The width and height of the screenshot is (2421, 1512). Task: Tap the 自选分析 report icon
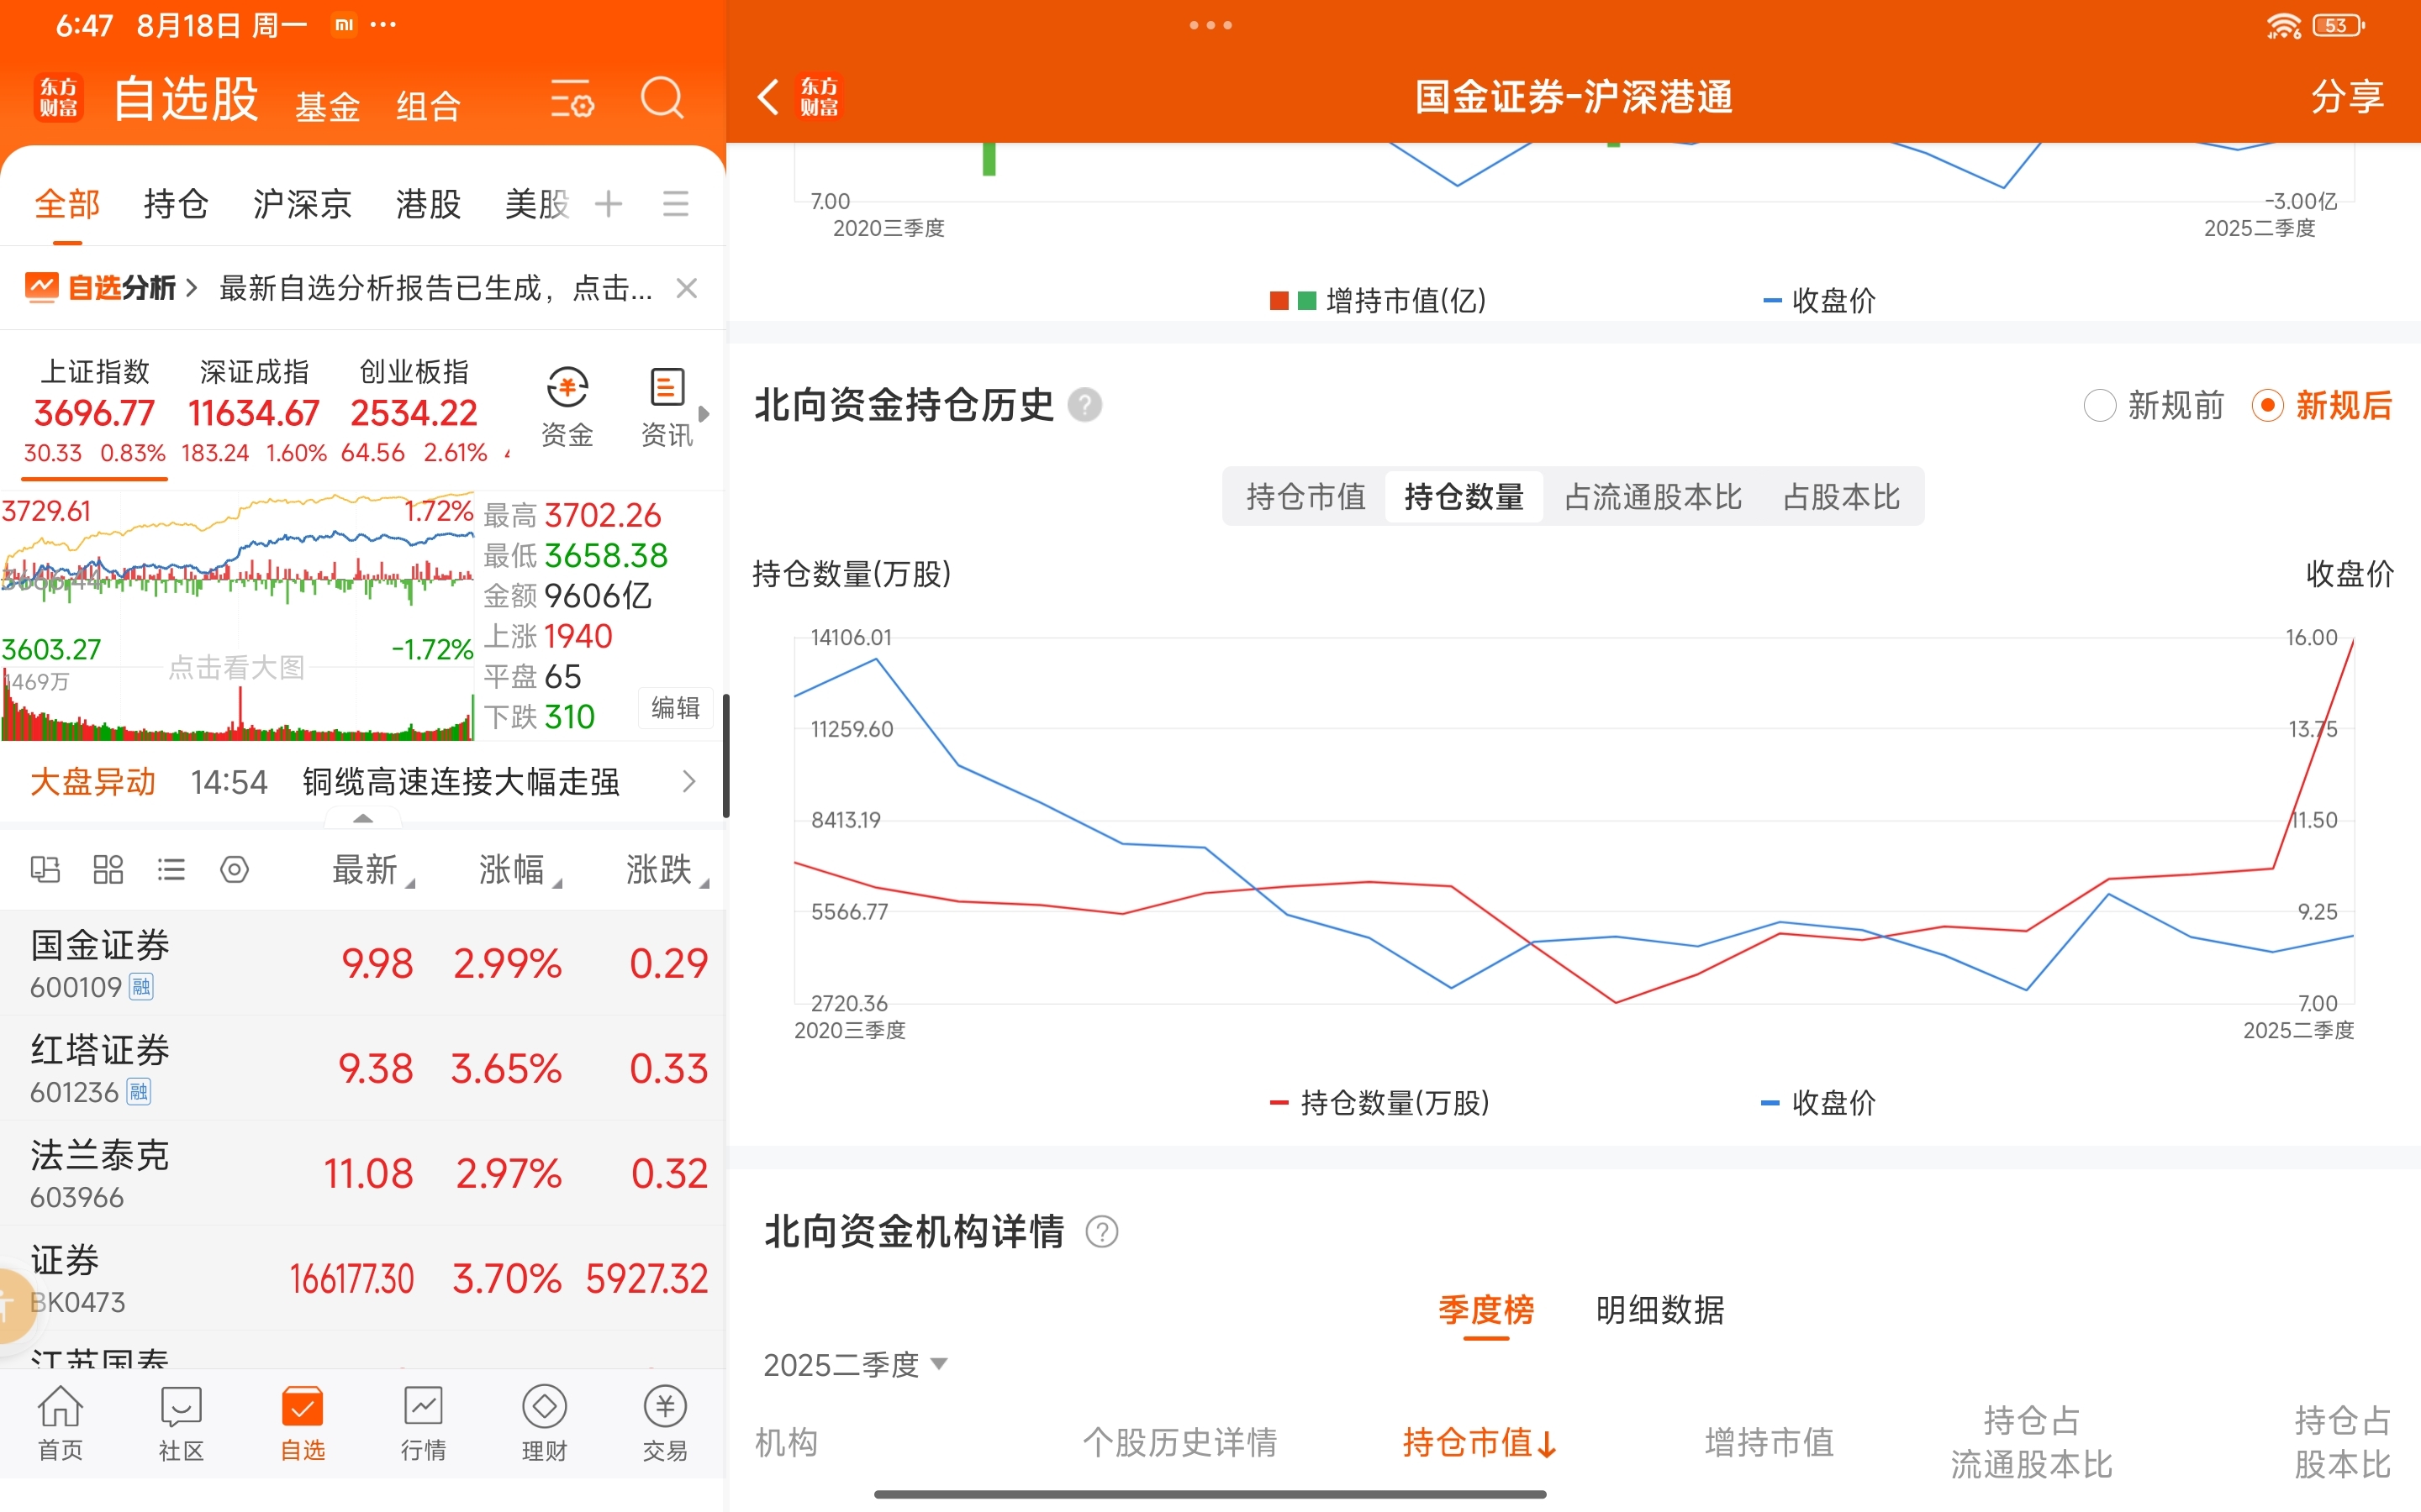point(42,288)
